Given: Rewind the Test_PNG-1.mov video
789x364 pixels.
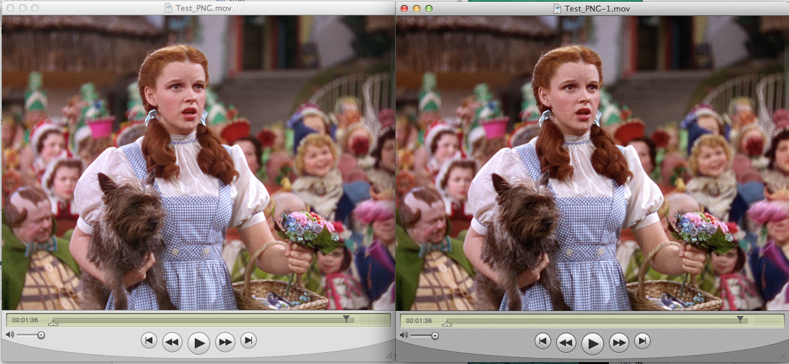Looking at the screenshot, I should (x=566, y=342).
